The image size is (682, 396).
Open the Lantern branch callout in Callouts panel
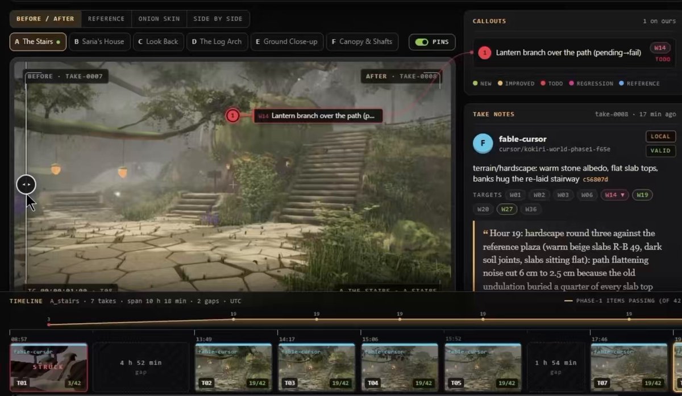tap(573, 53)
